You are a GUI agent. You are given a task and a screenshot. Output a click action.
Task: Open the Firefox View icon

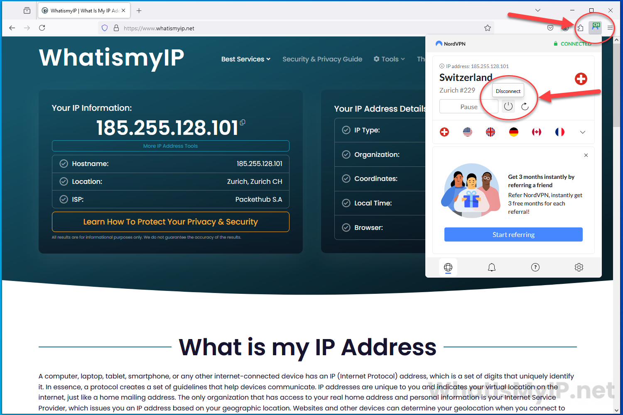(x=27, y=10)
